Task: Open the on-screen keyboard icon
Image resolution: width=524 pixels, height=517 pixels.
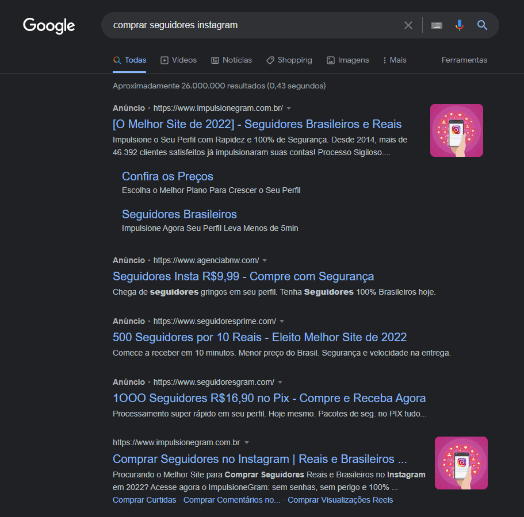Action: click(x=437, y=25)
